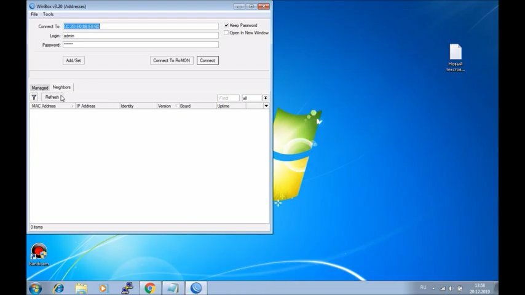Screen dimensions: 525x295
Task: Click the network computers icon in taskbar
Action: (x=127, y=288)
